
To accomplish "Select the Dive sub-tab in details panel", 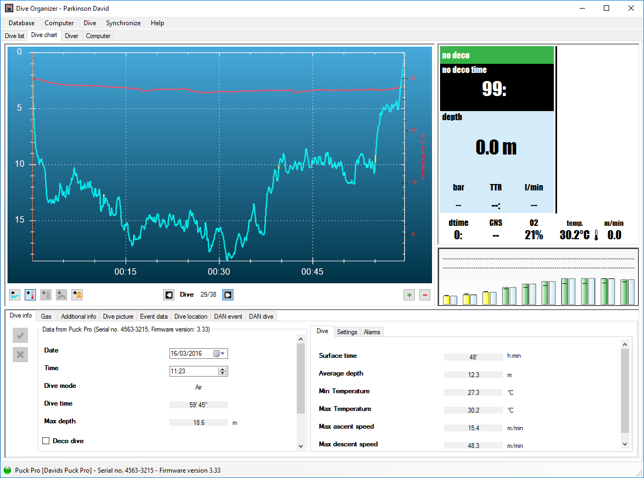I will coord(322,331).
